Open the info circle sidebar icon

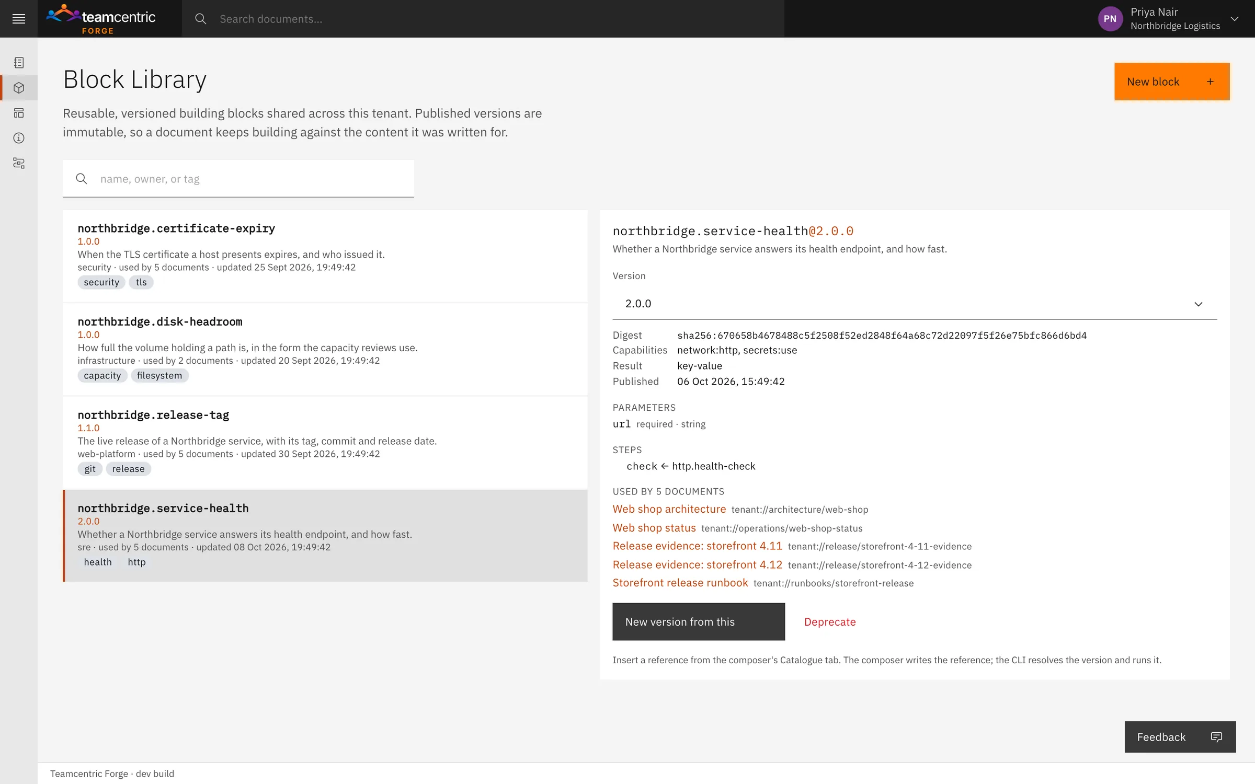pos(19,138)
